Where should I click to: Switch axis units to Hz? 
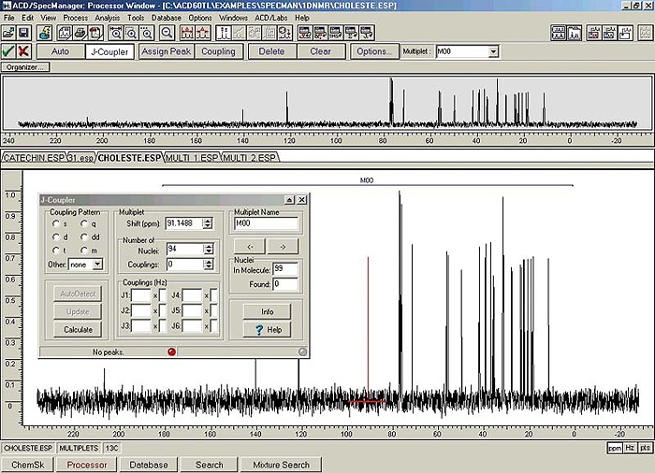pyautogui.click(x=630, y=448)
